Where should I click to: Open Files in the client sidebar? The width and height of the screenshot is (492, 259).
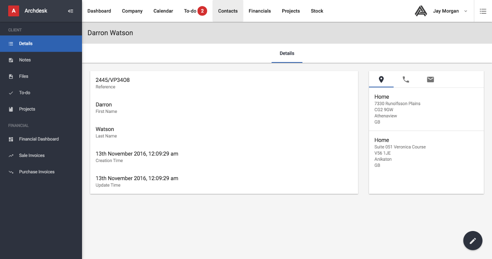pos(41,76)
